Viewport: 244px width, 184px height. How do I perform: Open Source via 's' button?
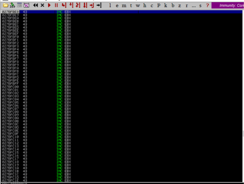[x=200, y=6]
